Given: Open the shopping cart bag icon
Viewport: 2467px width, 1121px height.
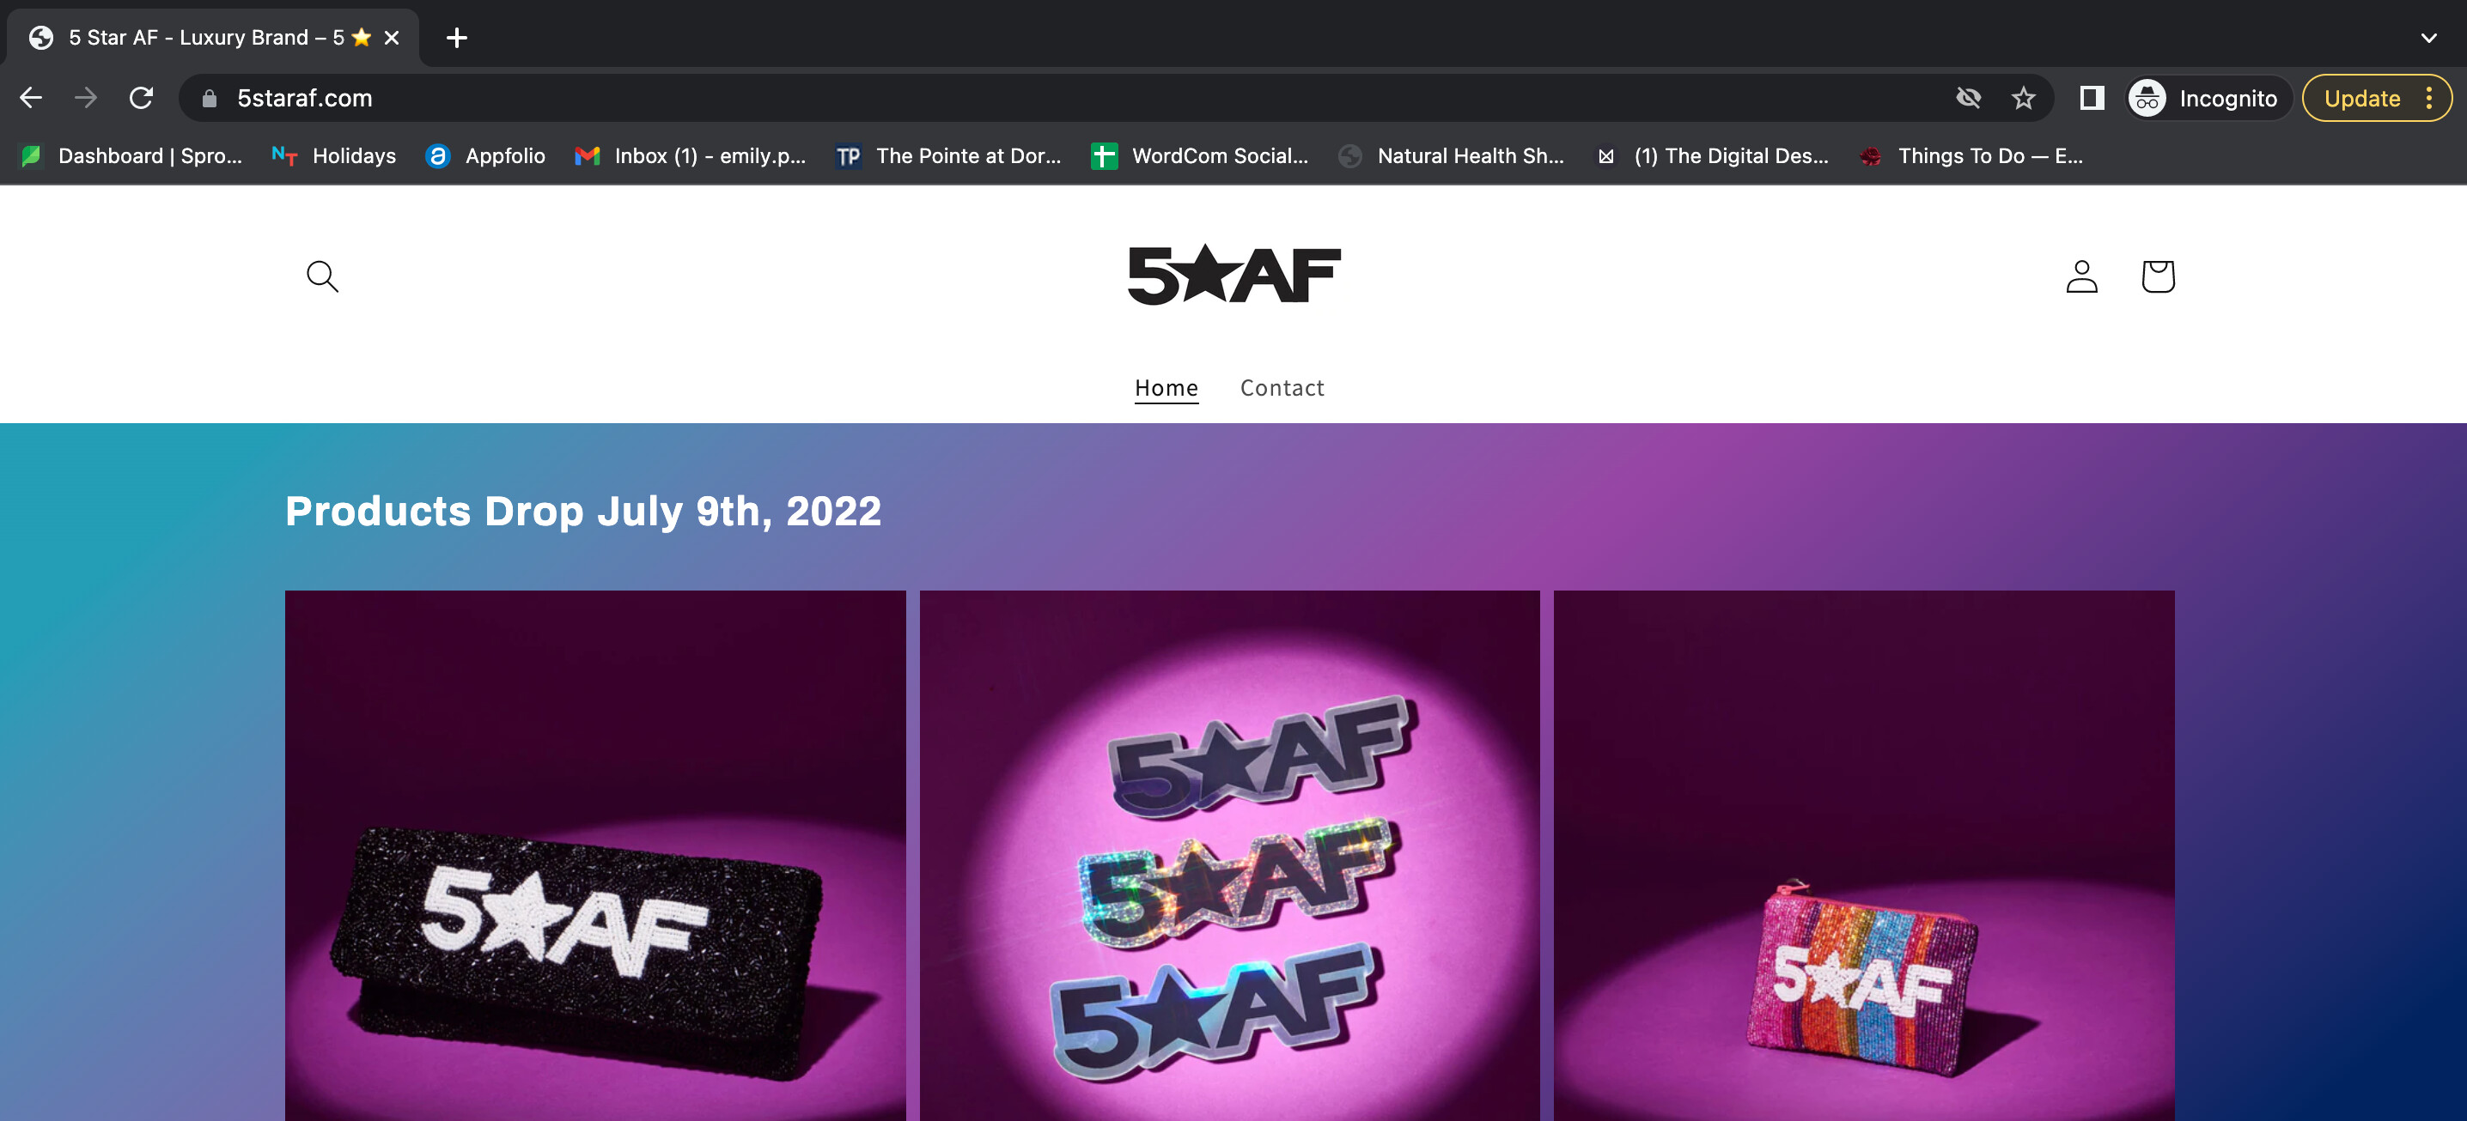Looking at the screenshot, I should coord(2158,276).
